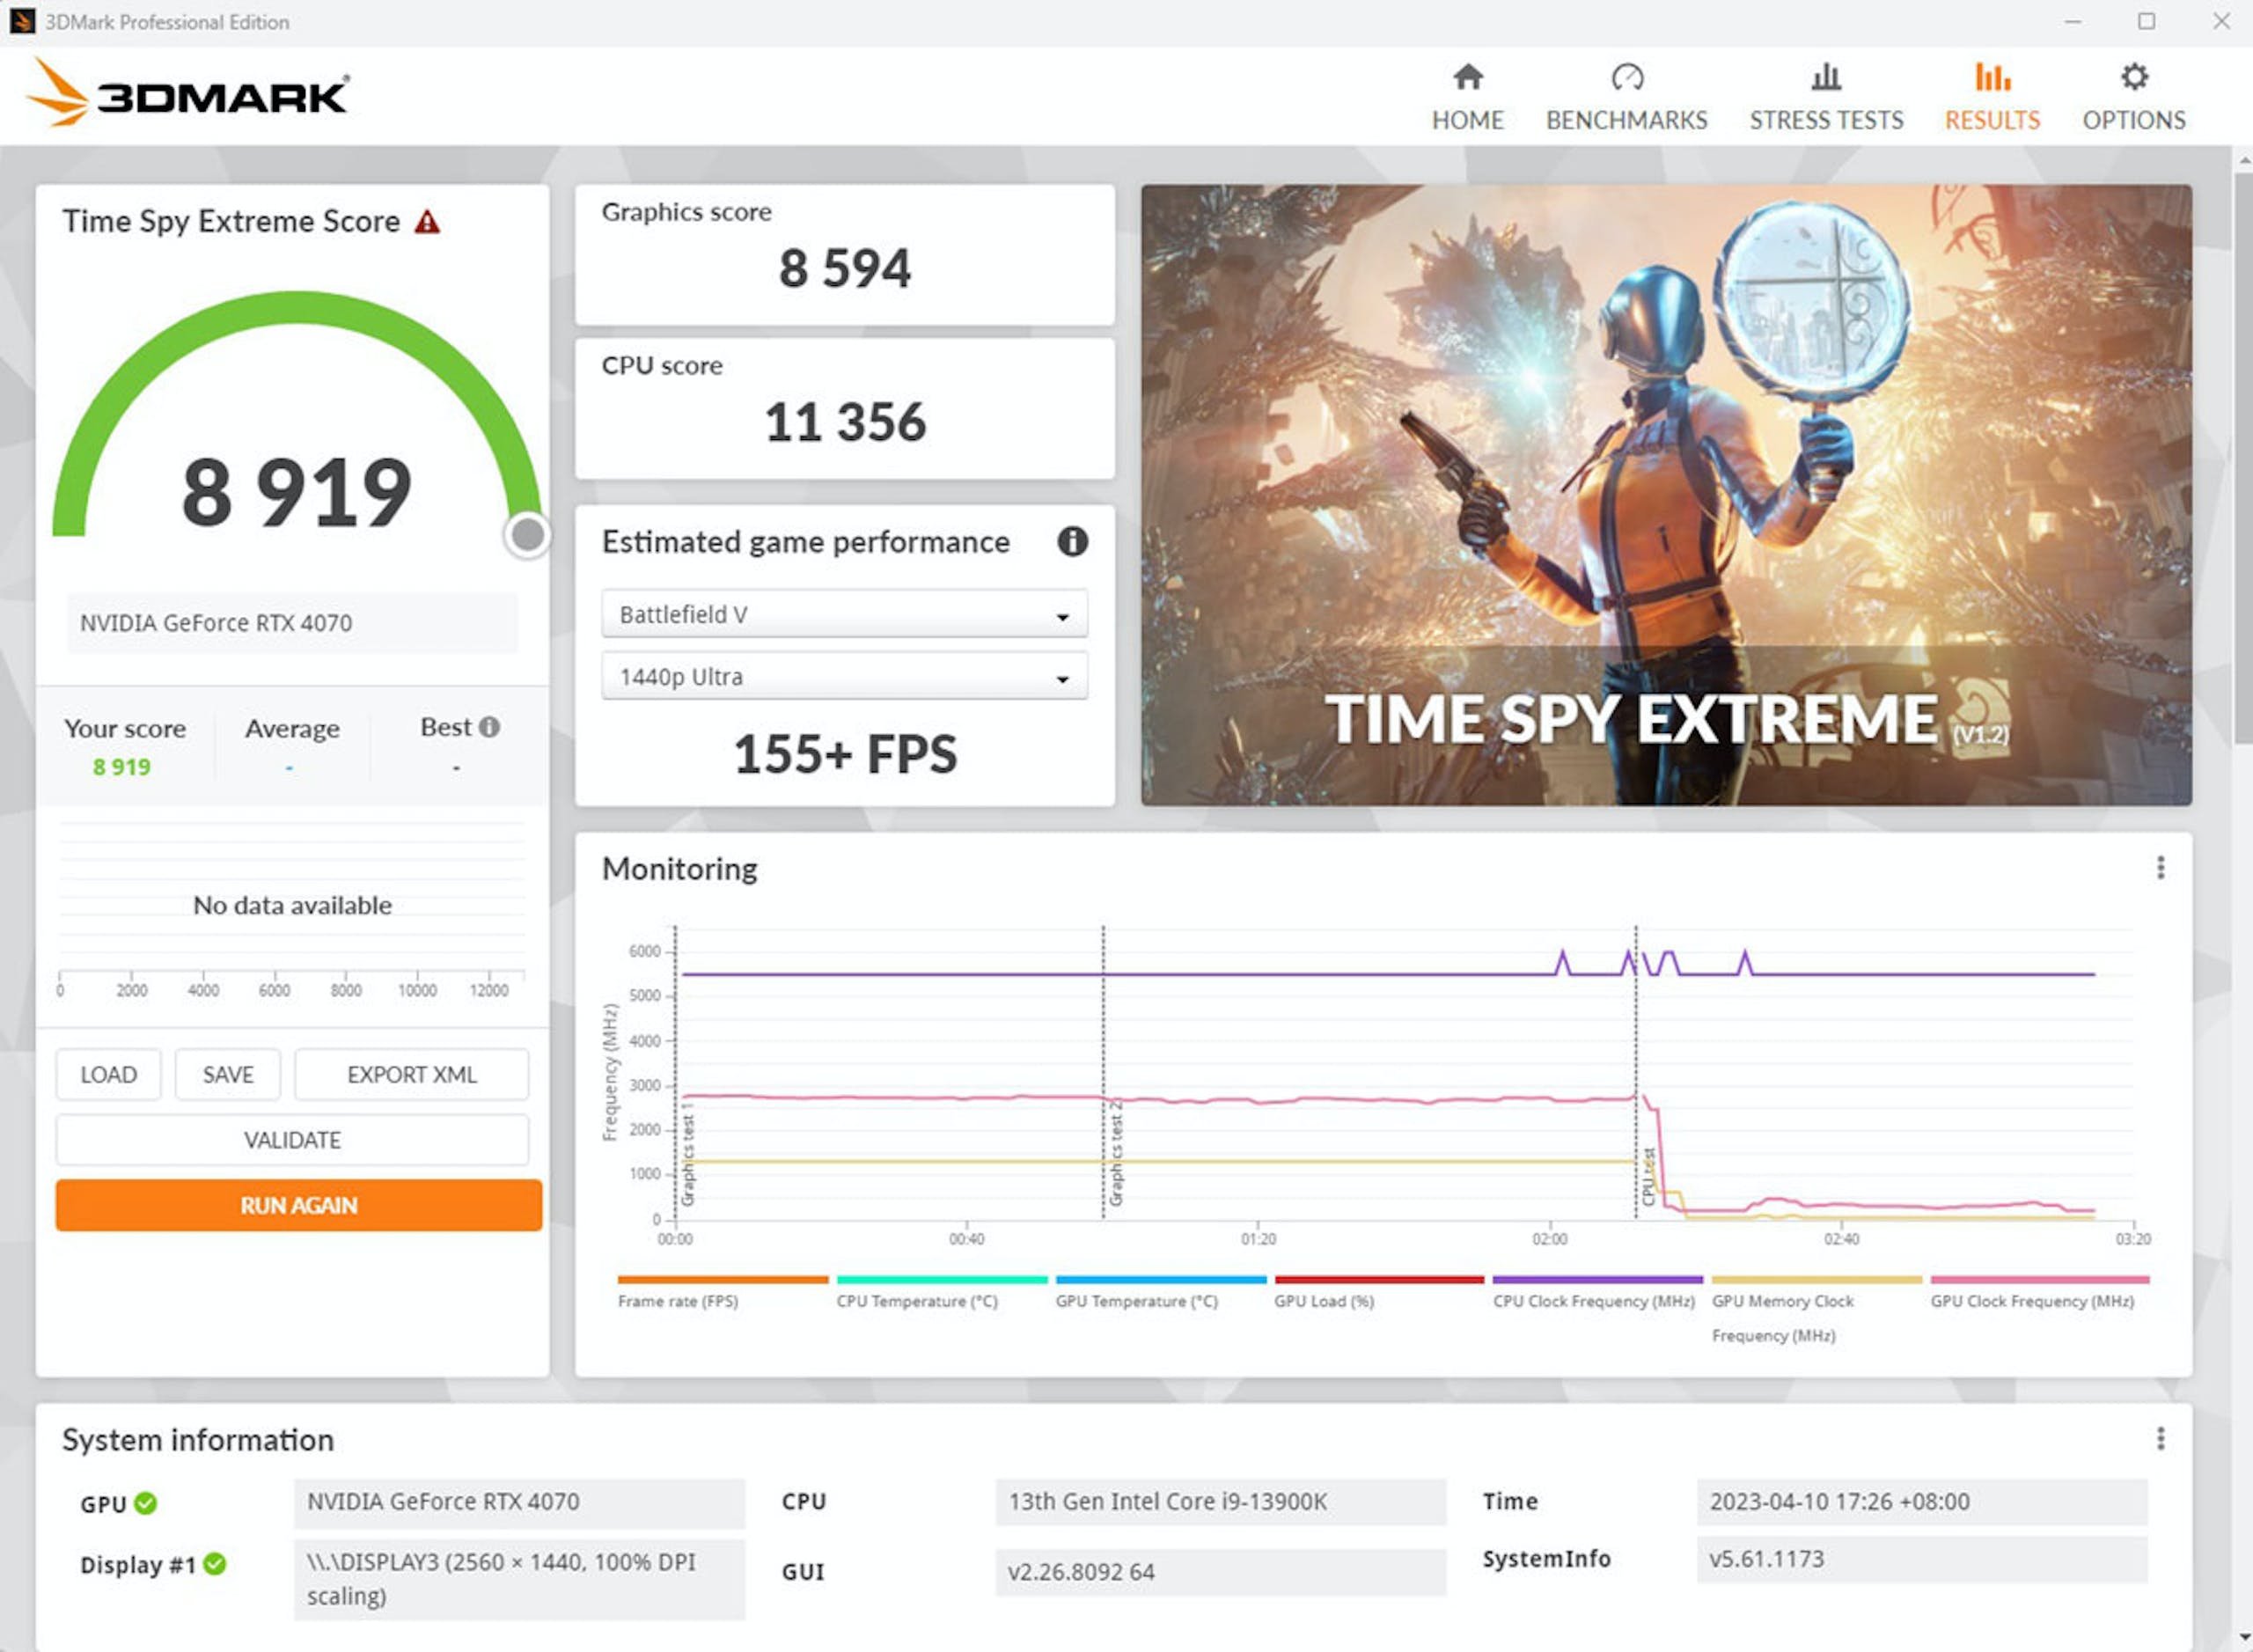
Task: Click the info icon next to Estimated game performance
Action: (1072, 541)
